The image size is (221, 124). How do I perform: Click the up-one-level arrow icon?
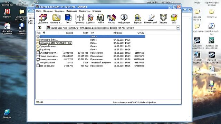click(x=39, y=28)
